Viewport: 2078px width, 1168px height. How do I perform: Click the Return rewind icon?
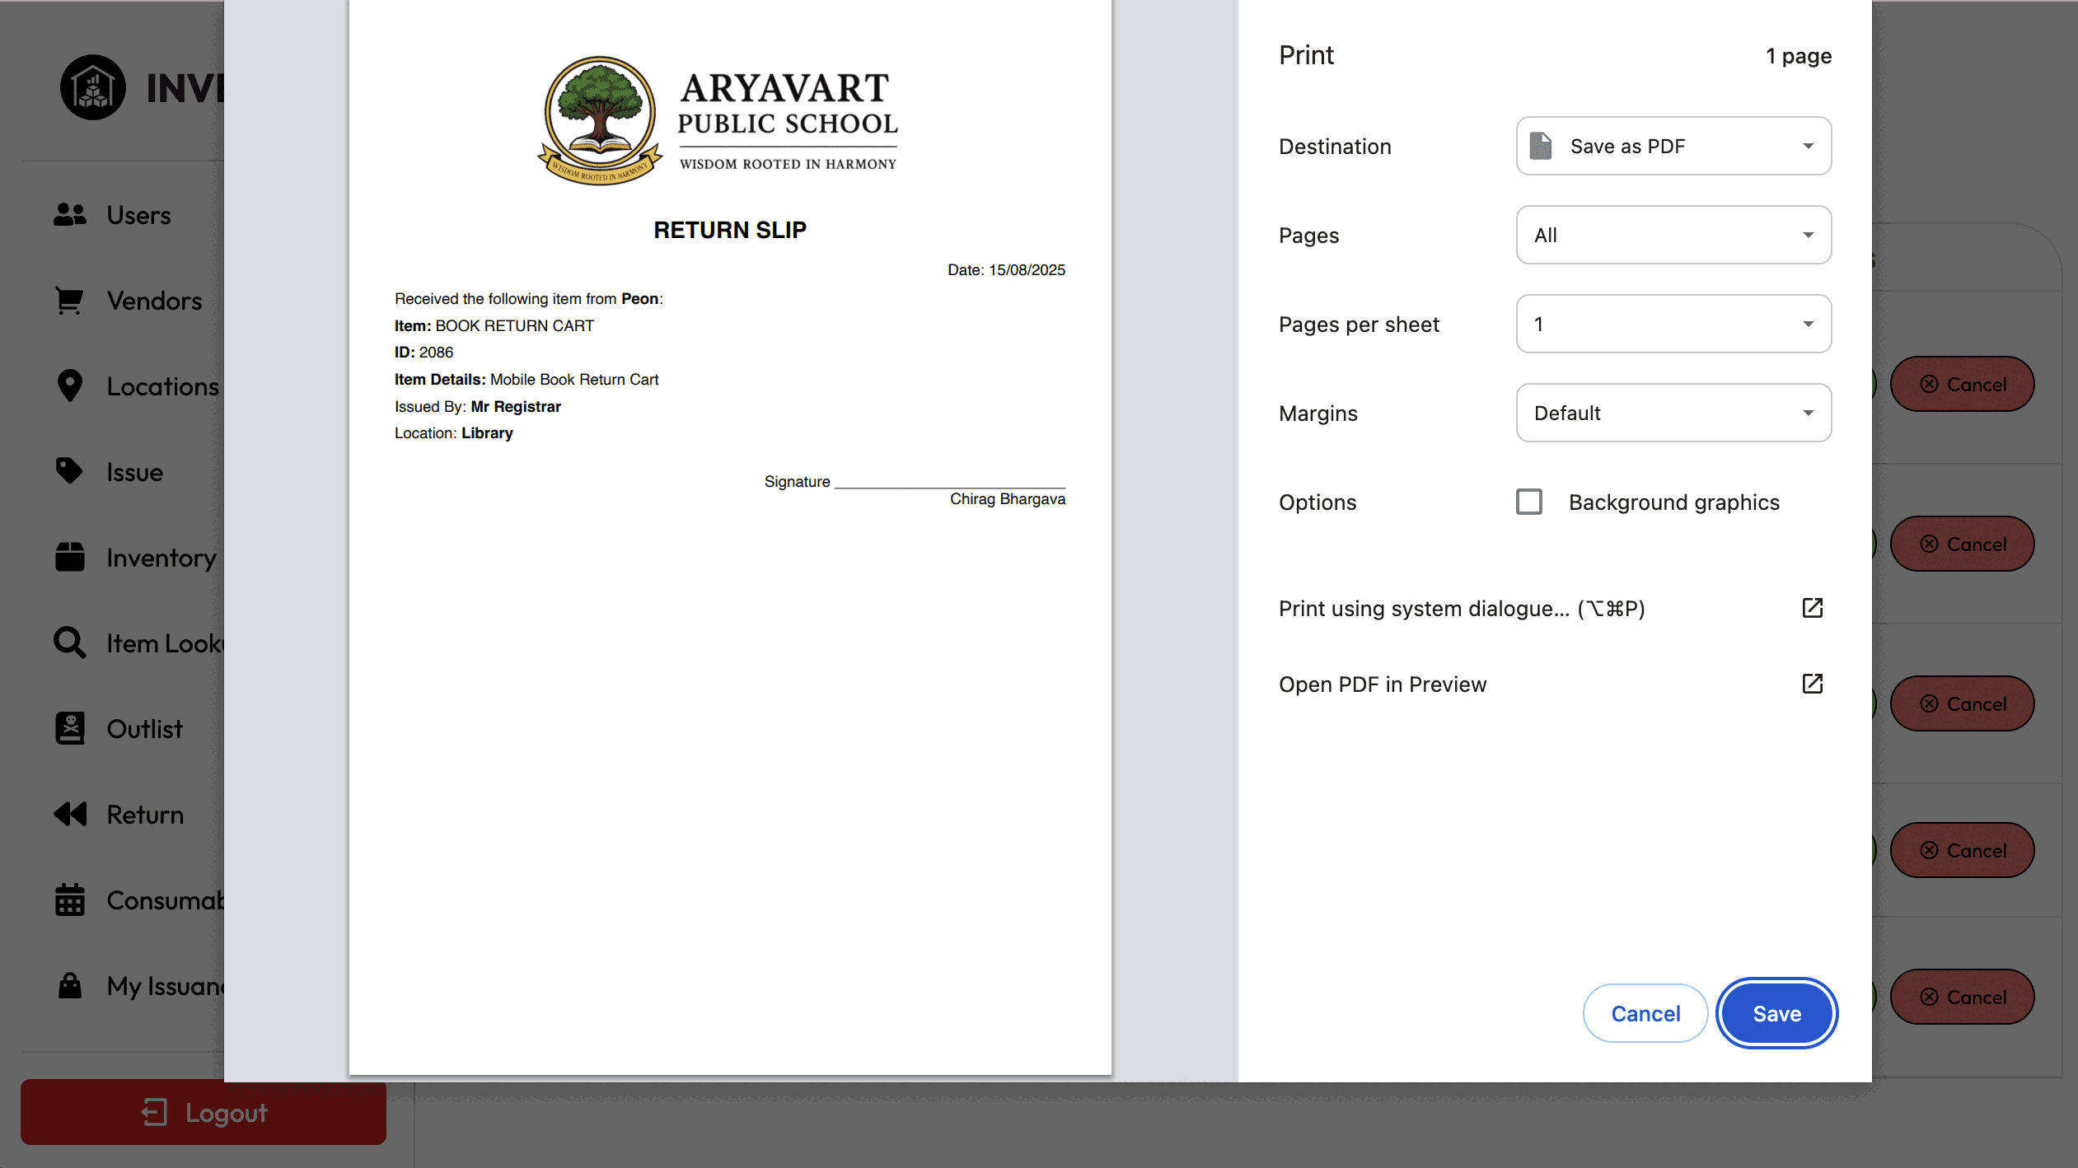[70, 815]
